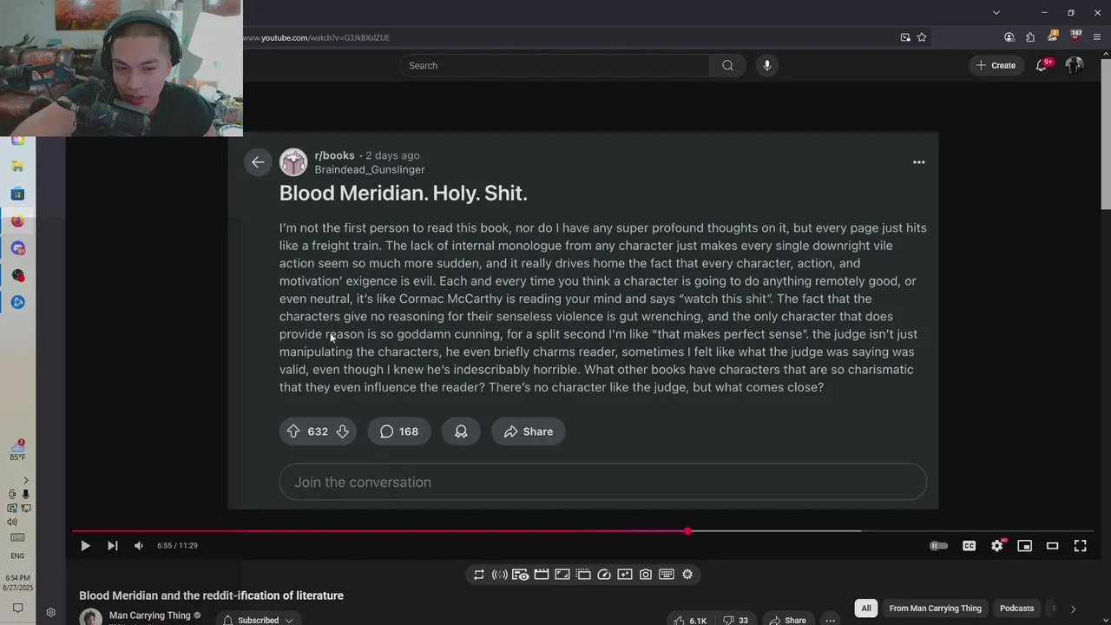Screen dimensions: 1111x625
Task: Open the Man Carrying Thing channel
Action: pos(149,615)
